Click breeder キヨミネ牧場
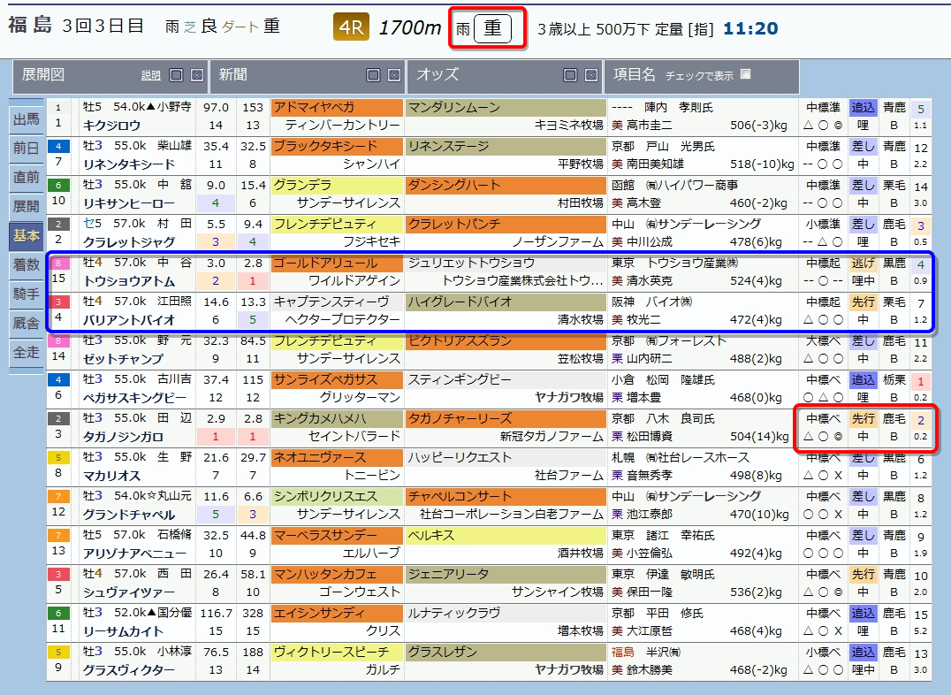 coord(568,125)
